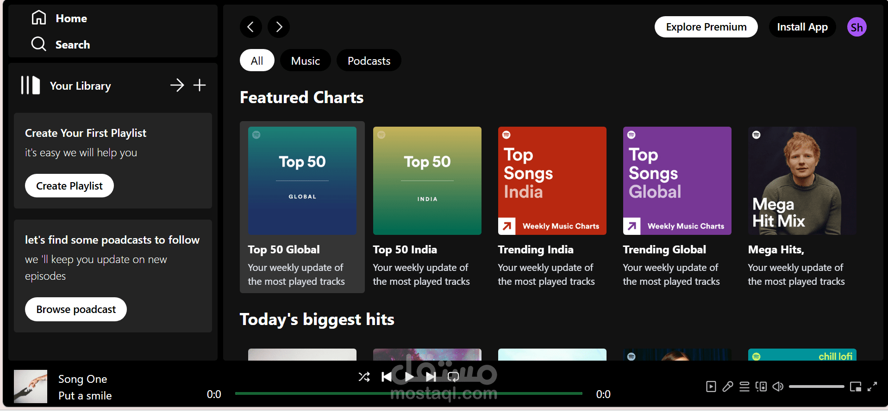Click the Mega Hits, title
Viewport: 888px width, 411px height.
point(776,250)
